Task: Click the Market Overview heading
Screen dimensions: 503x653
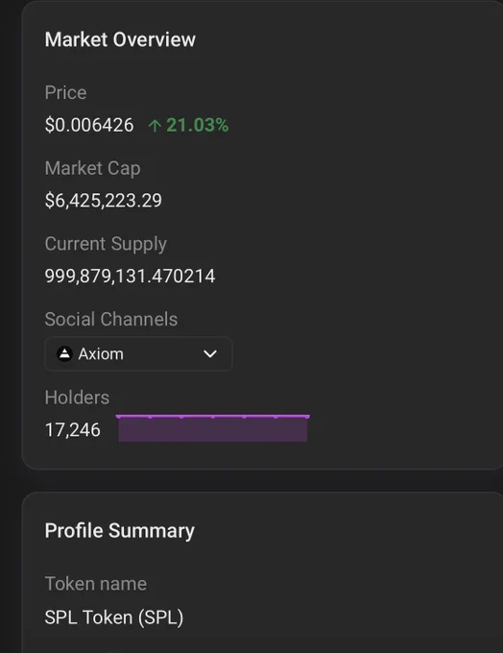Action: tap(120, 39)
